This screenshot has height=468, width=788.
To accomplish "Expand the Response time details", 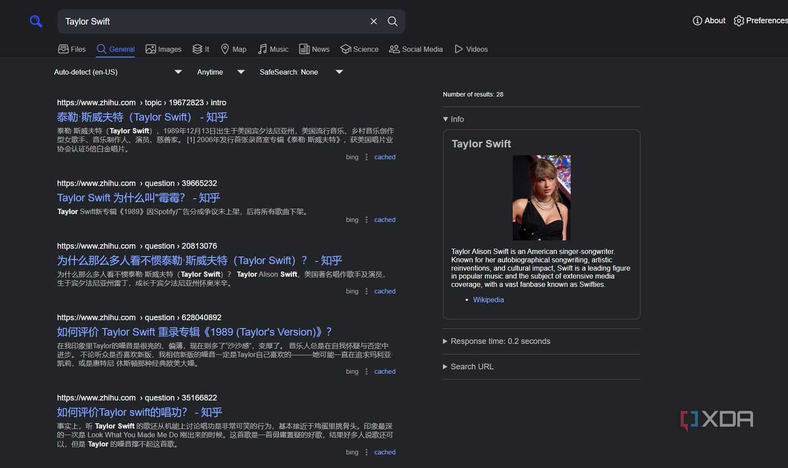I will tap(497, 341).
